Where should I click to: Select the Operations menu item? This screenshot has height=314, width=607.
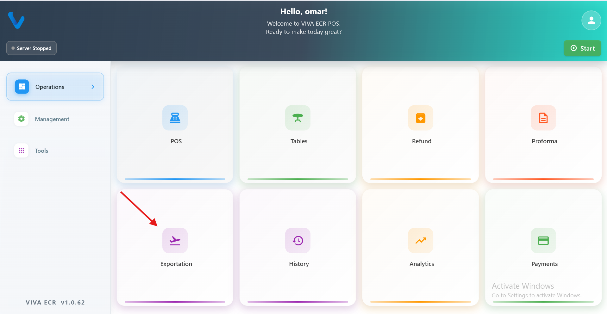55,87
